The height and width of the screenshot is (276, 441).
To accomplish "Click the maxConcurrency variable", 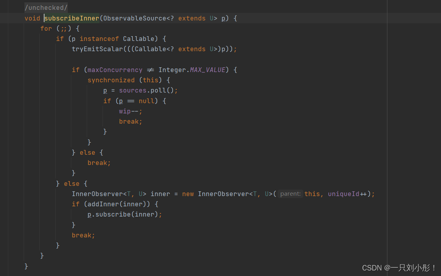I will click(x=115, y=70).
